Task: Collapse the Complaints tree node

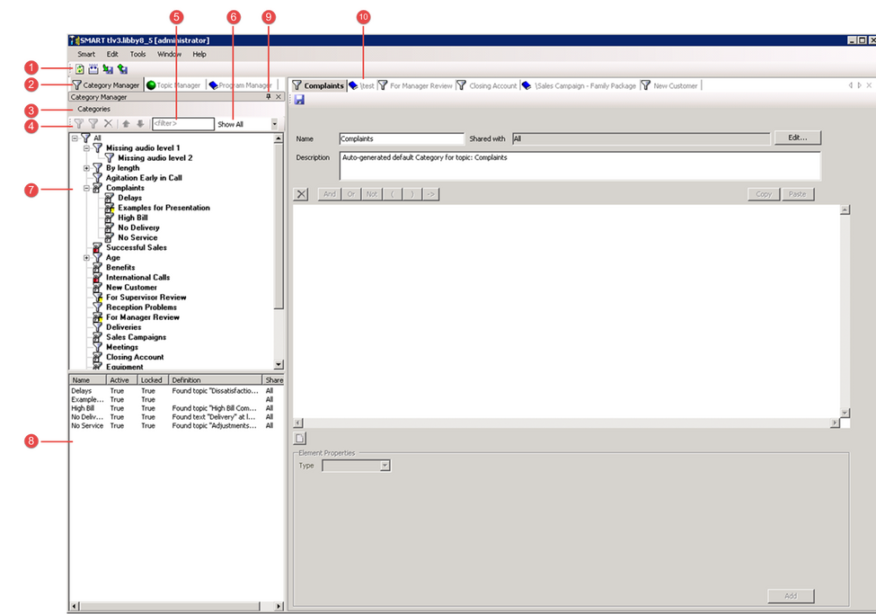Action: [86, 188]
